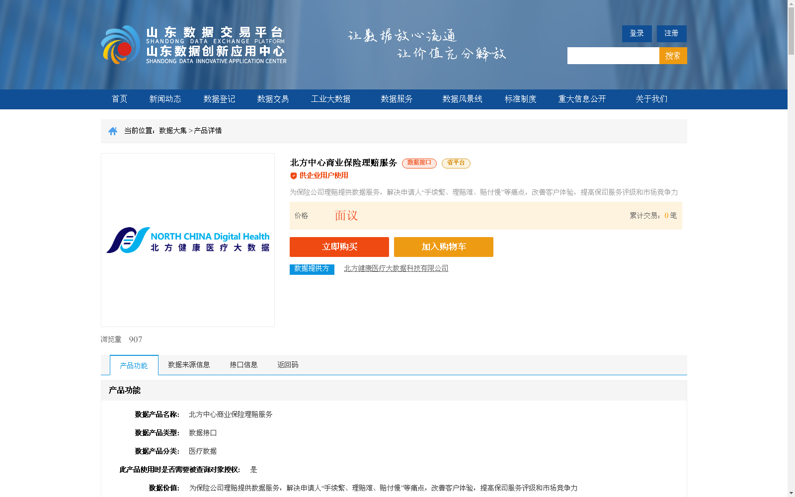
Task: Open 北方健康医疗大数据科技有限公司 provider link
Action: pyautogui.click(x=396, y=268)
